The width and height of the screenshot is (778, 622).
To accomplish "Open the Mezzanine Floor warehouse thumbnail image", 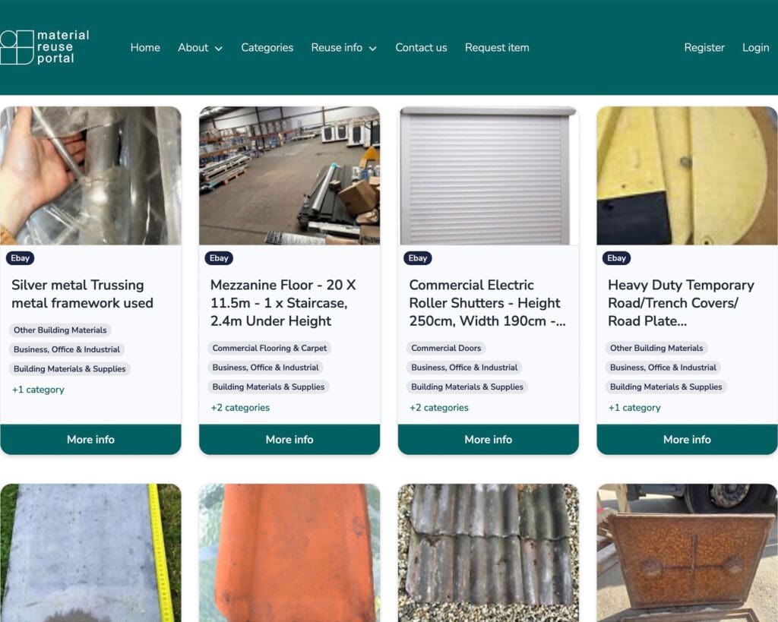I will 289,175.
